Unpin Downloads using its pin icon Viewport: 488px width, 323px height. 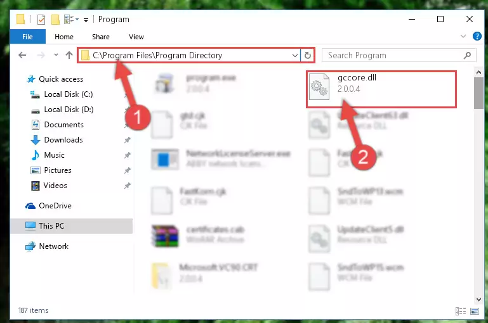click(x=128, y=140)
